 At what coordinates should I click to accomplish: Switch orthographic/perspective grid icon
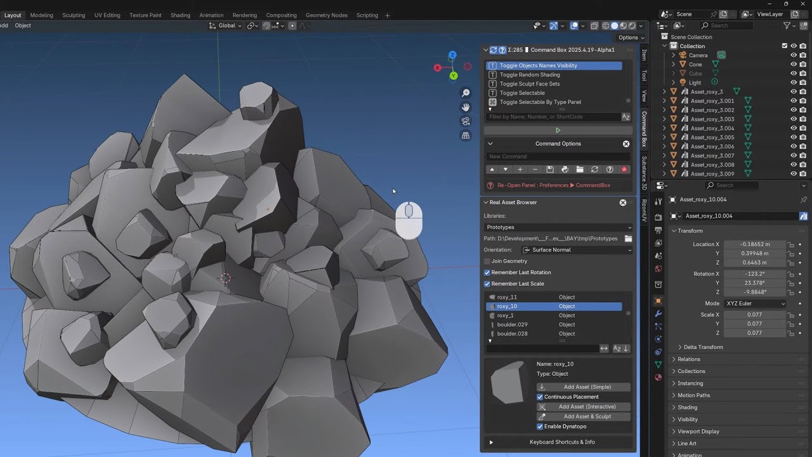[466, 135]
